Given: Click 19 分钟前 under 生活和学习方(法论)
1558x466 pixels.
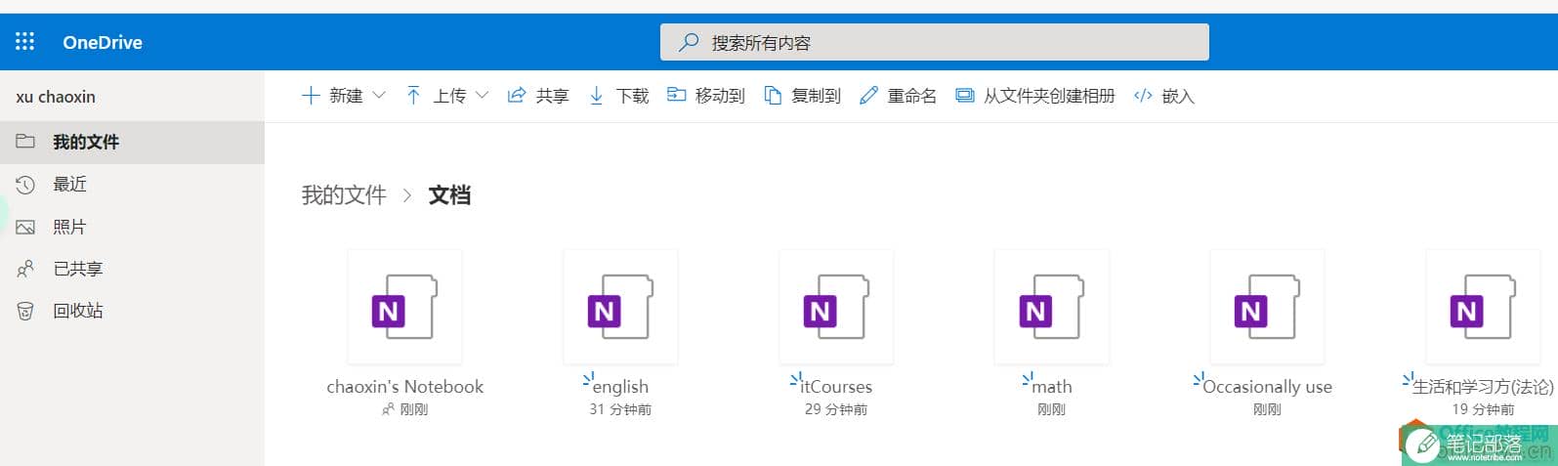Looking at the screenshot, I should (x=1483, y=409).
